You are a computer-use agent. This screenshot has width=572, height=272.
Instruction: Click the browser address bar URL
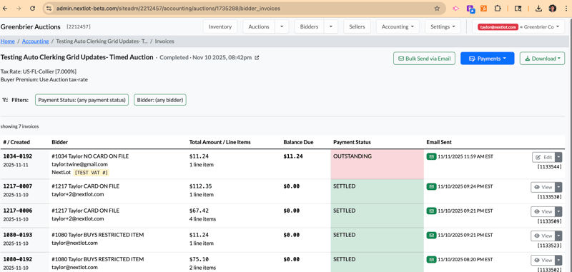[168, 9]
